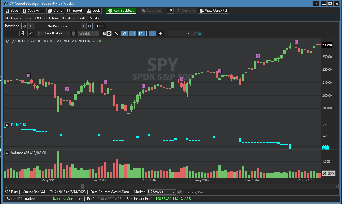Open Save As dialog

[x=33, y=11]
